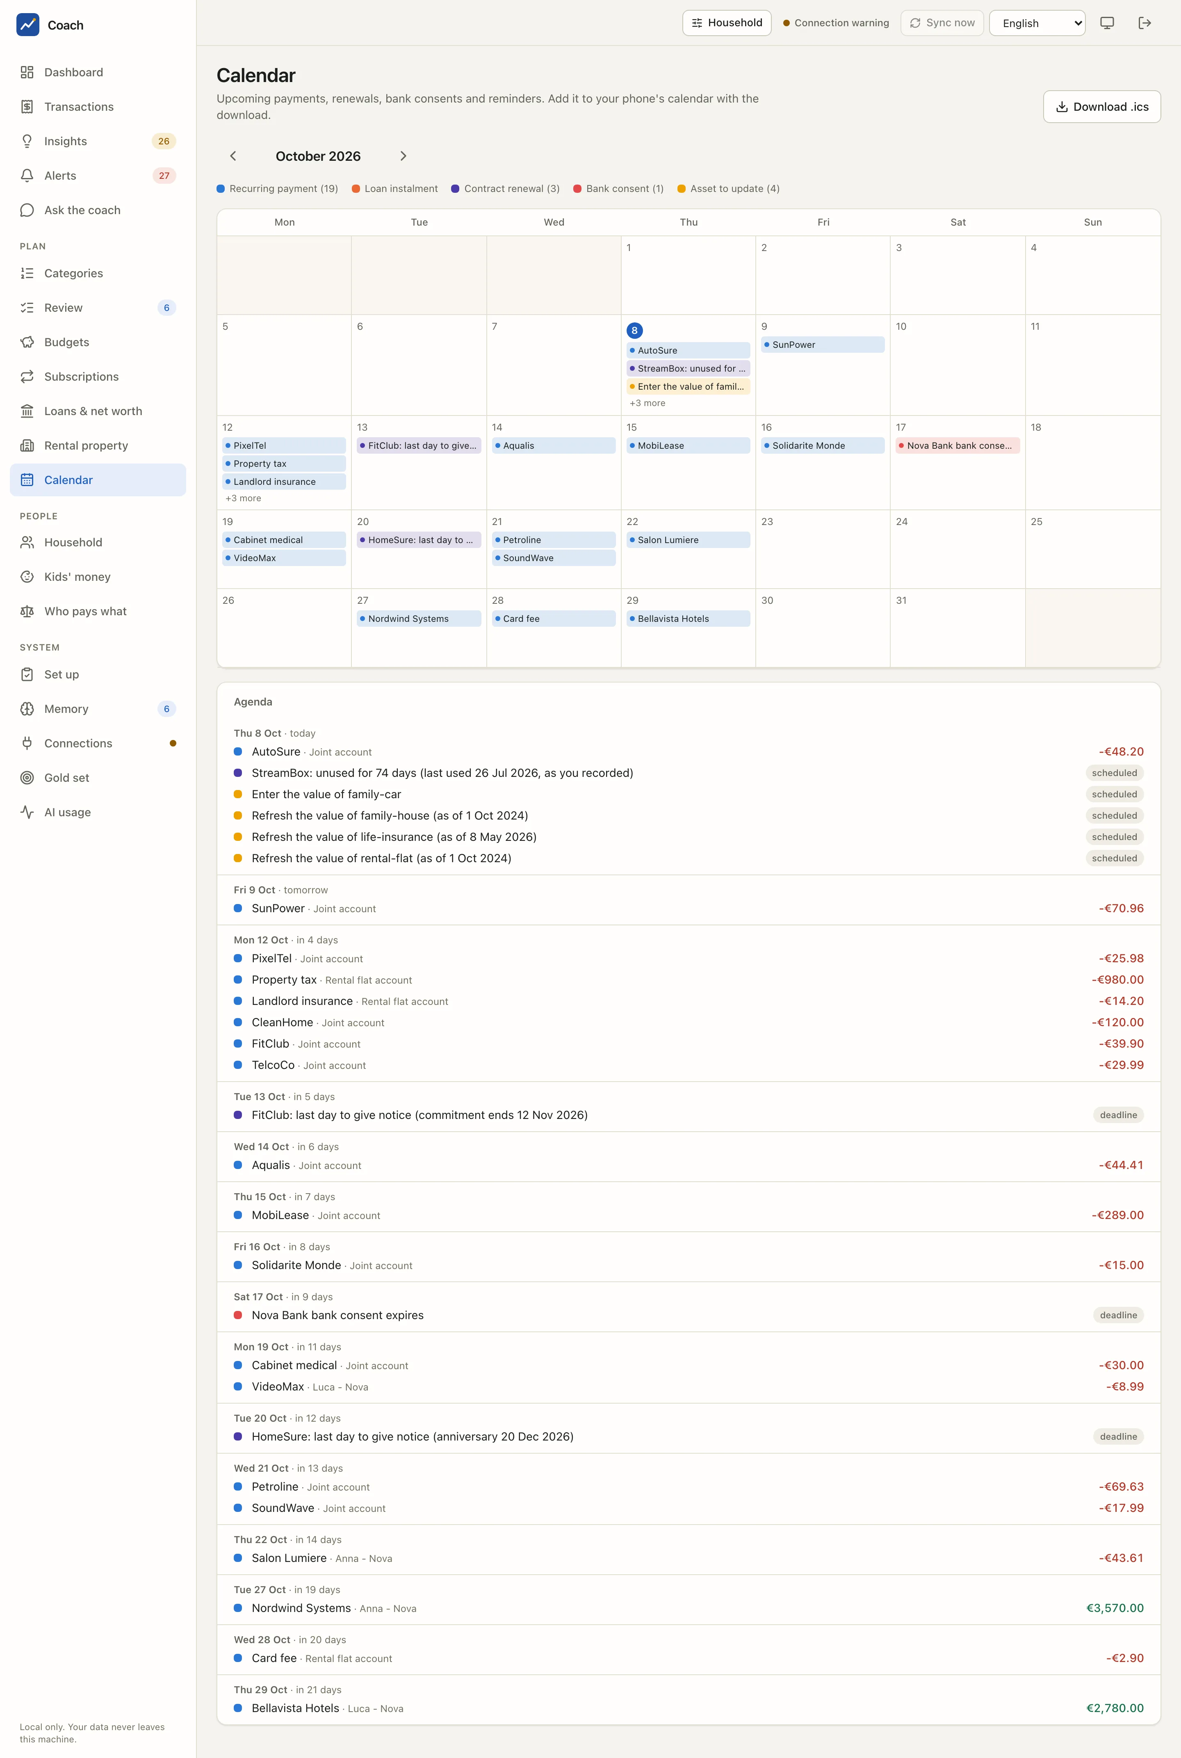
Task: Click the Subscriptions repeat icon
Action: coord(27,377)
